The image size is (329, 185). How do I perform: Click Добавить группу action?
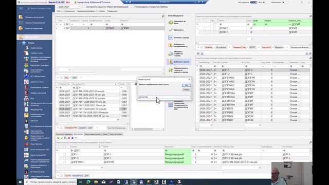(179, 62)
